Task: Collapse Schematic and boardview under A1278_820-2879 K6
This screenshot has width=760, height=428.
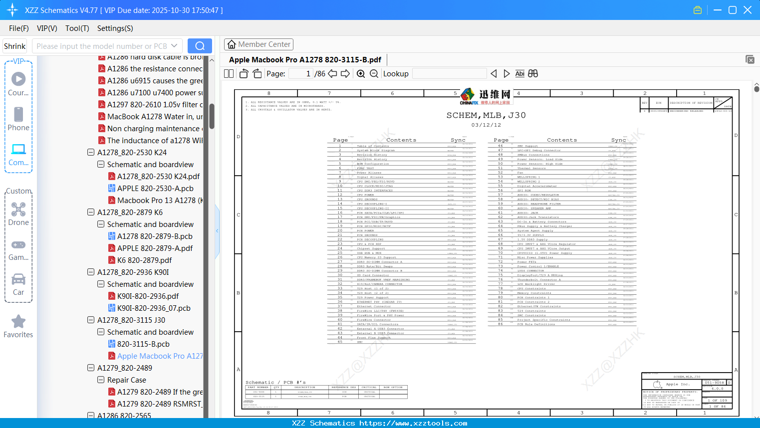Action: pyautogui.click(x=101, y=224)
